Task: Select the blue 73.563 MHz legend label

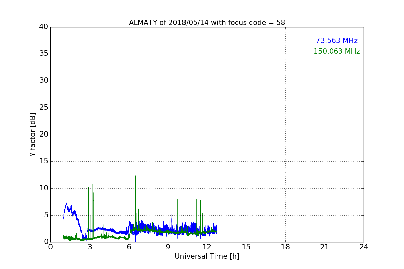Action: 337,41
